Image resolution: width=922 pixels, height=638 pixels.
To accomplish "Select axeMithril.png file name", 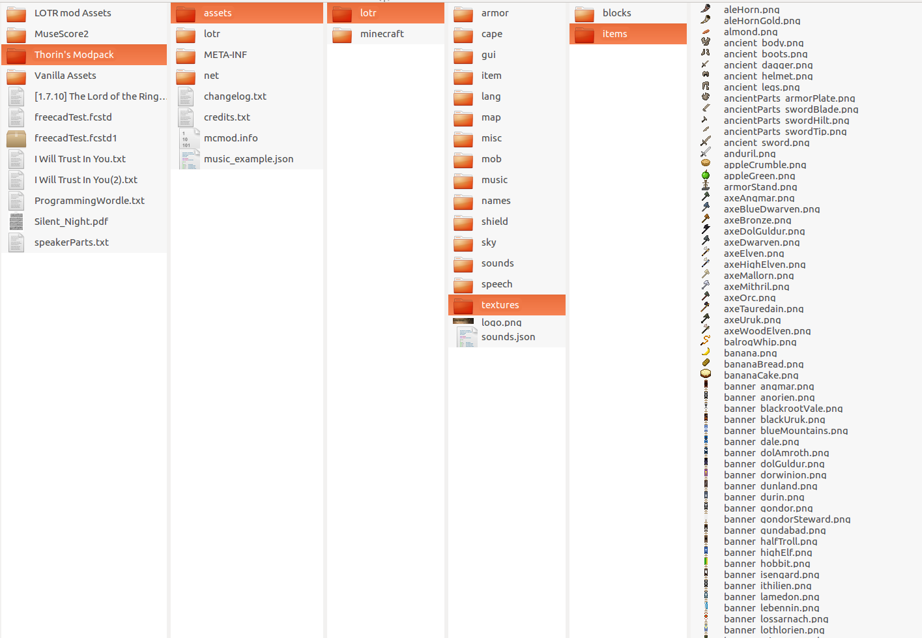I will coord(756,286).
